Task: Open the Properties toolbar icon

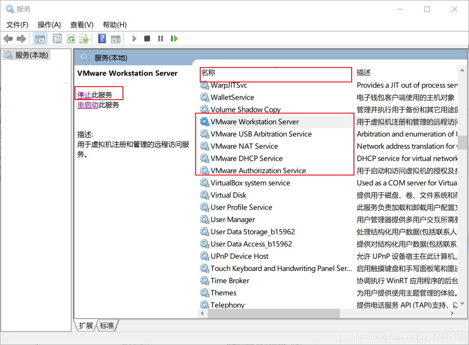Action: (57, 39)
